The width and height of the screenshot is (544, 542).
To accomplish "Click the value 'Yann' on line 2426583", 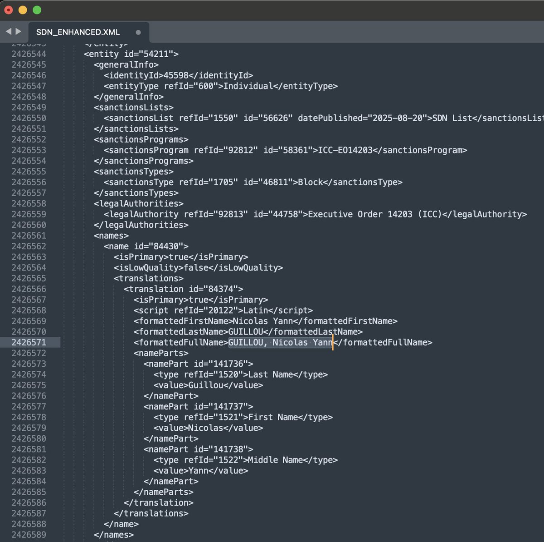I will (x=199, y=470).
